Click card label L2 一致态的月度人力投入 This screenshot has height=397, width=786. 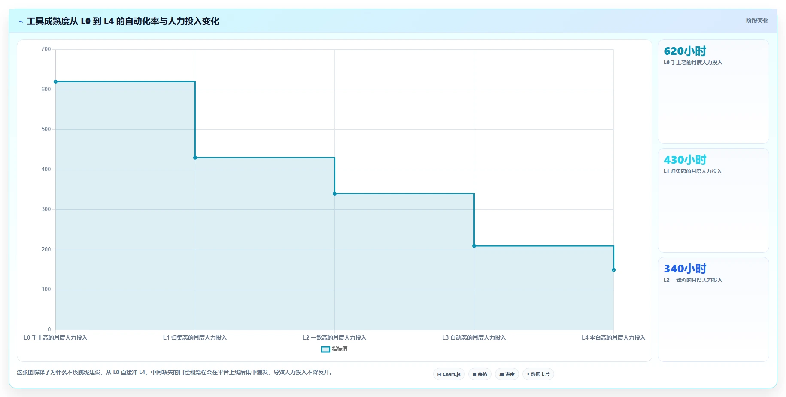[x=693, y=280]
